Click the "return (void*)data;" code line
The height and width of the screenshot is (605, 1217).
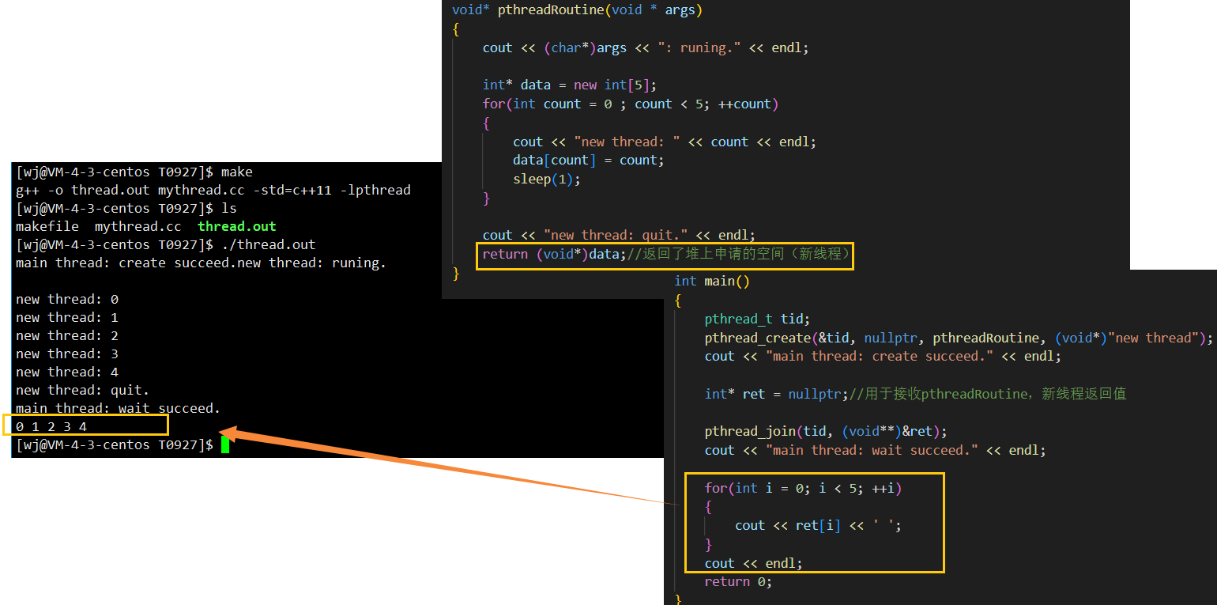665,255
